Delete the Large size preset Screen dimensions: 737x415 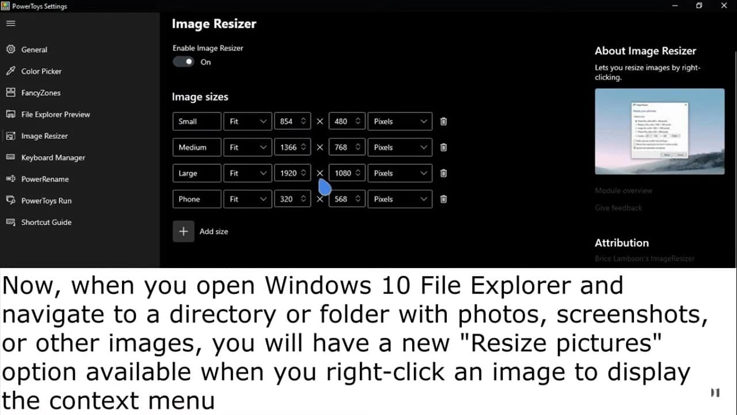443,173
